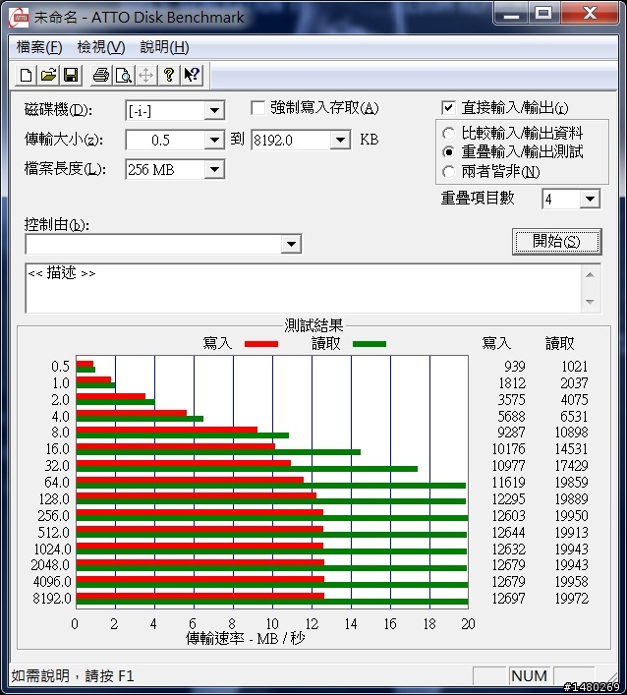Open the 說明(H) menu

pos(164,47)
